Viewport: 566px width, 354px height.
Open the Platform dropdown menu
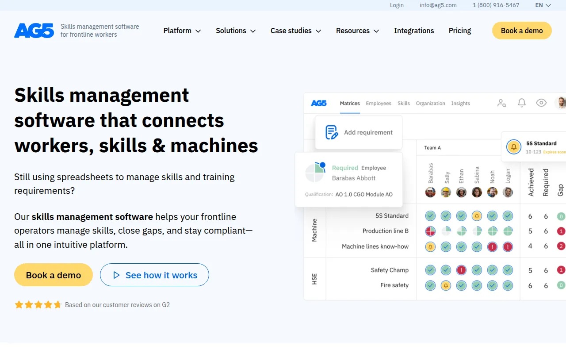[x=182, y=31]
